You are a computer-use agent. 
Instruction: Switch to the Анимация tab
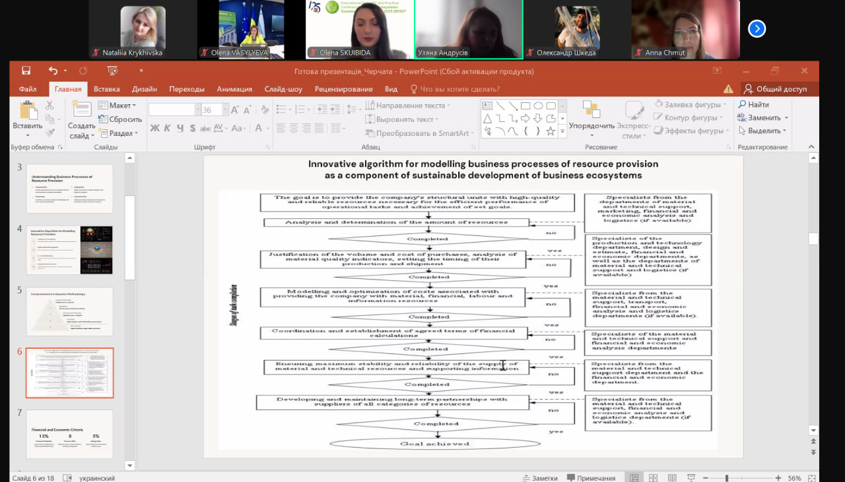coord(234,89)
